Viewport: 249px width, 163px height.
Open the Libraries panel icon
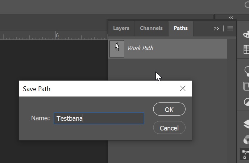[246, 86]
